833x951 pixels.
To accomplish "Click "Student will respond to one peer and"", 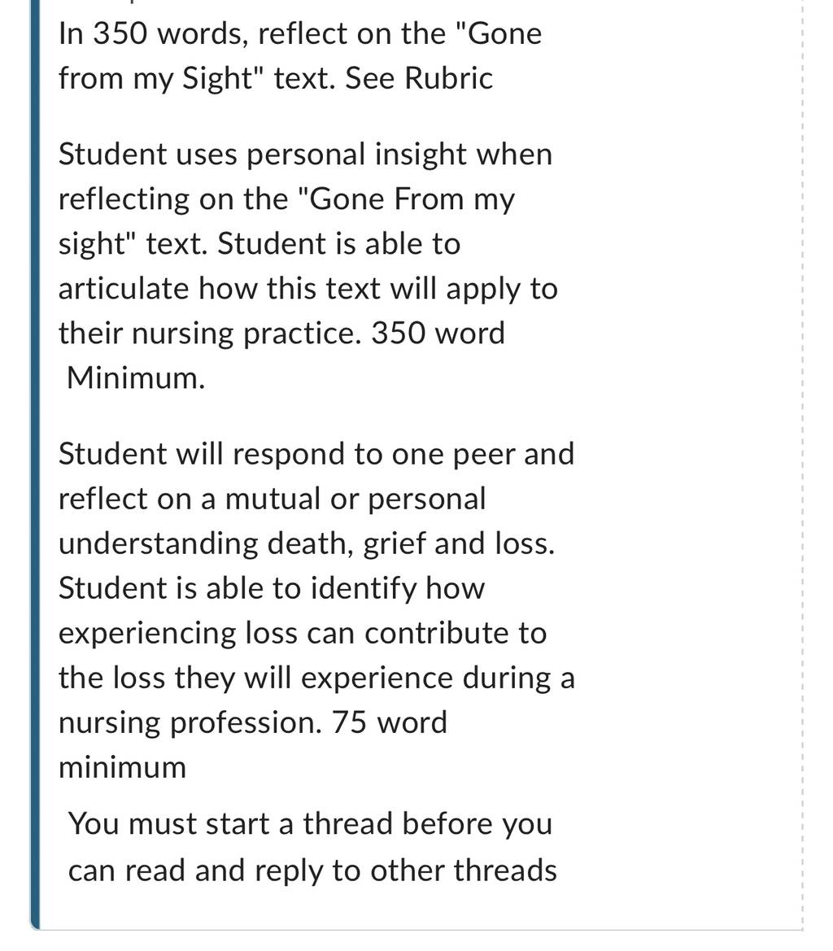I will pos(316,454).
